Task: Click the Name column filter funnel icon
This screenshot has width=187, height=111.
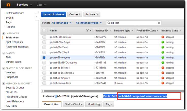Action: pos(87,30)
